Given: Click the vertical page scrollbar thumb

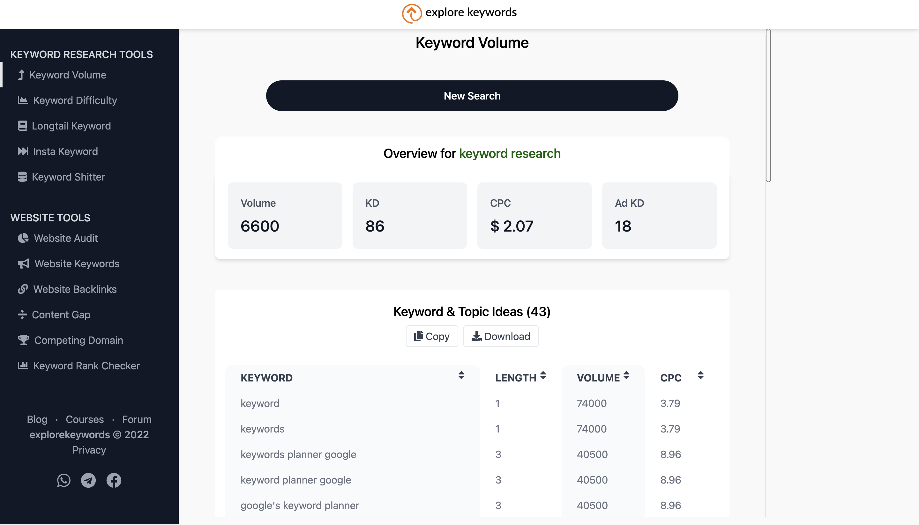Looking at the screenshot, I should 768,105.
